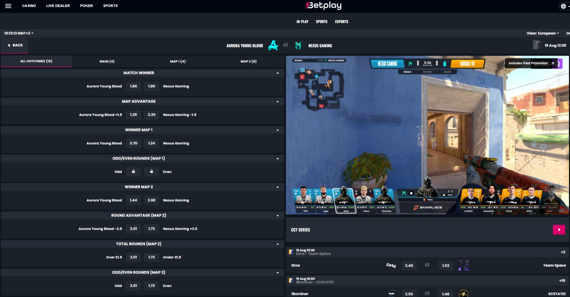This screenshot has width=570, height=297.
Task: Switch to the Main (4) tab
Action: (107, 61)
